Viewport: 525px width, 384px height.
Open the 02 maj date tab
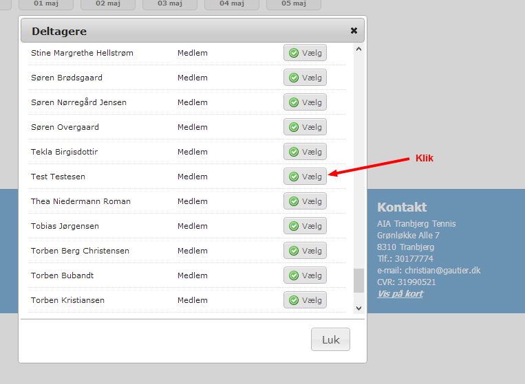(108, 4)
